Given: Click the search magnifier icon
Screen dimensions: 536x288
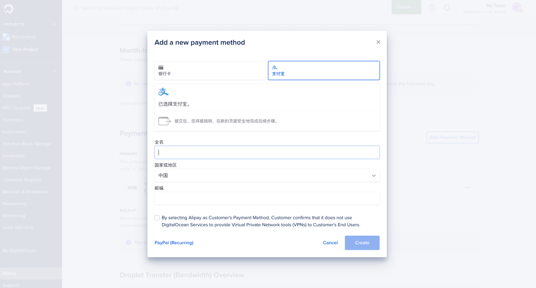Looking at the screenshot, I should click(76, 8).
